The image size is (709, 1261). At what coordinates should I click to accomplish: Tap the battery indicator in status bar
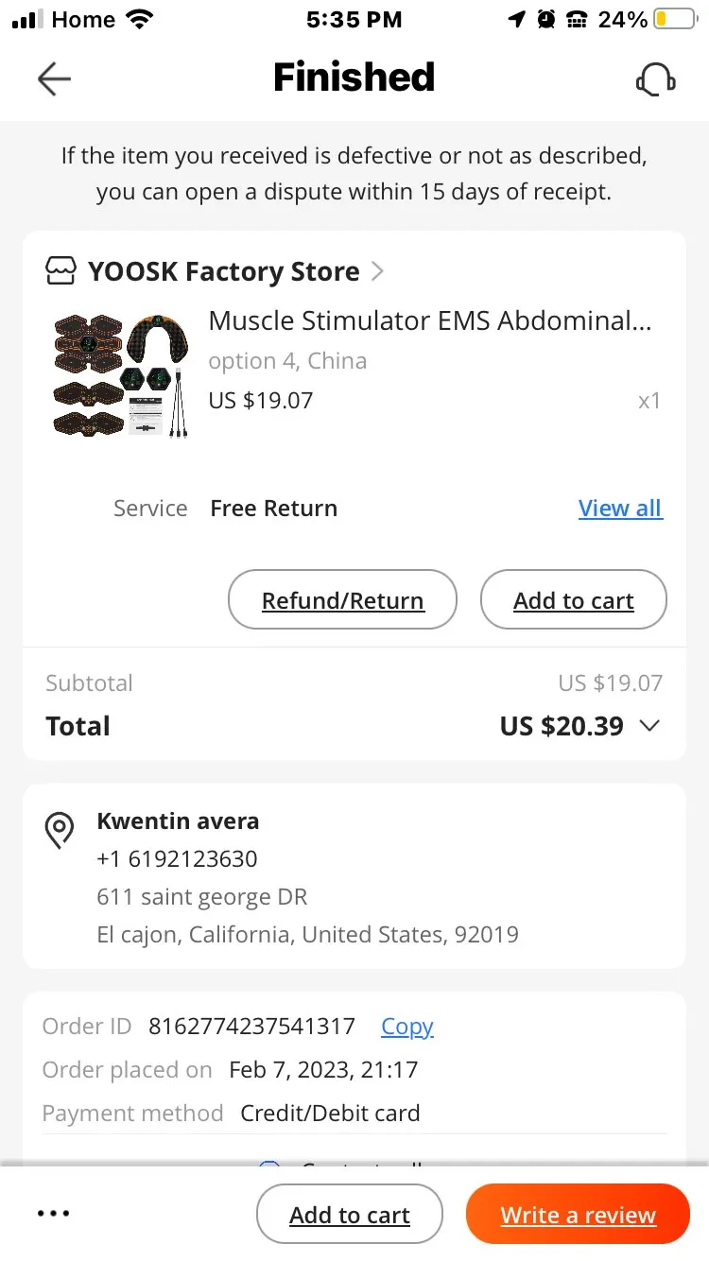[x=675, y=20]
